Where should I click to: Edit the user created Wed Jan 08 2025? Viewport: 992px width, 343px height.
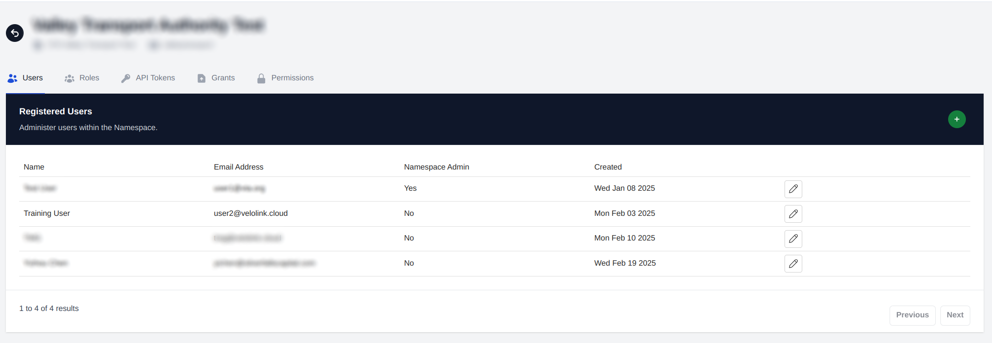[x=793, y=189]
